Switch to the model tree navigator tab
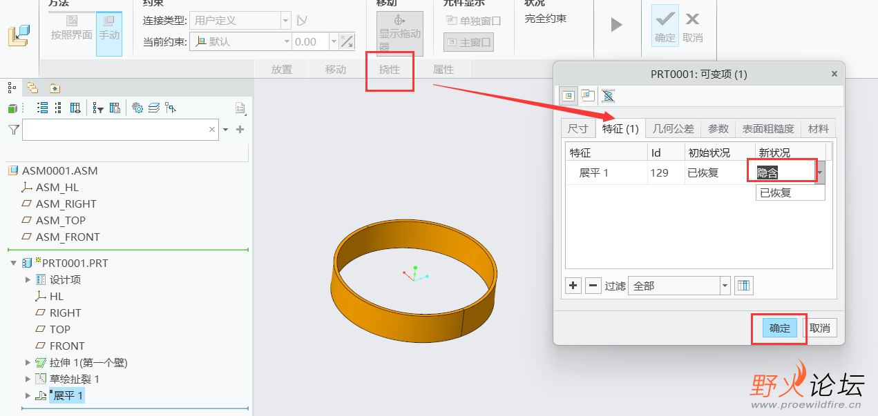The height and width of the screenshot is (416, 878). [x=12, y=88]
